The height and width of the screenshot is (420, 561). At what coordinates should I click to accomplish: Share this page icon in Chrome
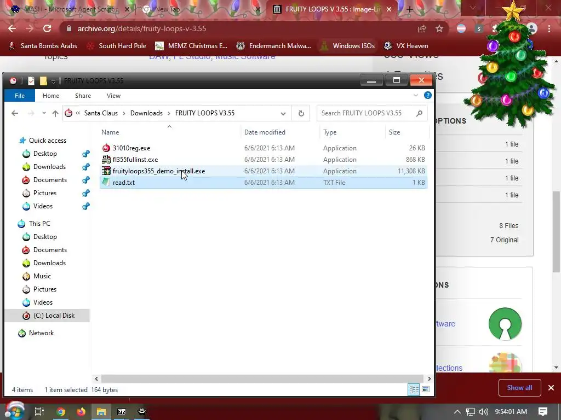(x=422, y=28)
